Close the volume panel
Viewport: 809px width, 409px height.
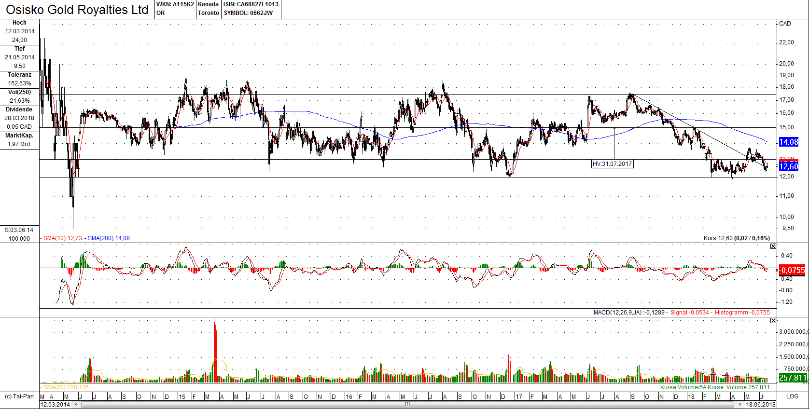(x=773, y=320)
